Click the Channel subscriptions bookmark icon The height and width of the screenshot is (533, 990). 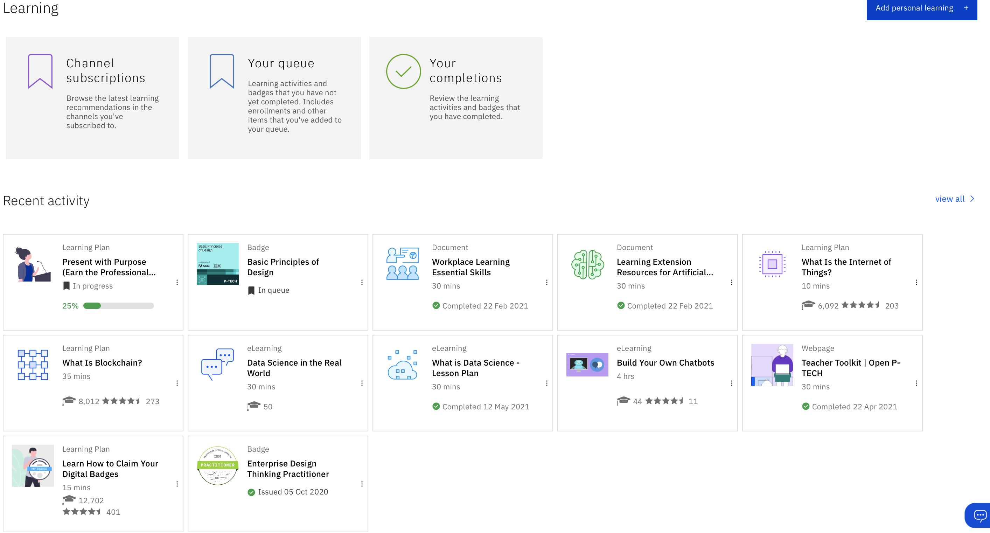tap(40, 71)
